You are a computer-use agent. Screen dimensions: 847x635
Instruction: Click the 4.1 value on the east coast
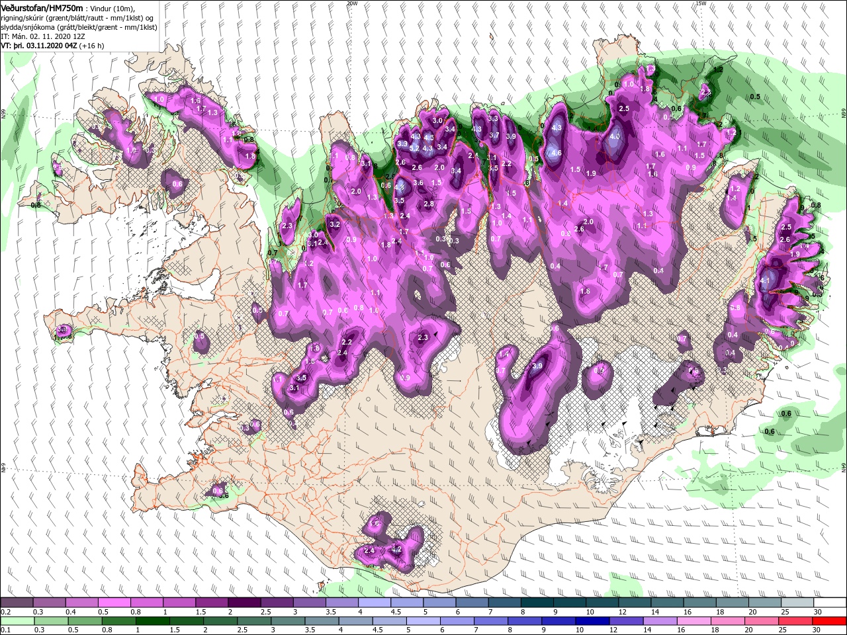click(x=766, y=281)
